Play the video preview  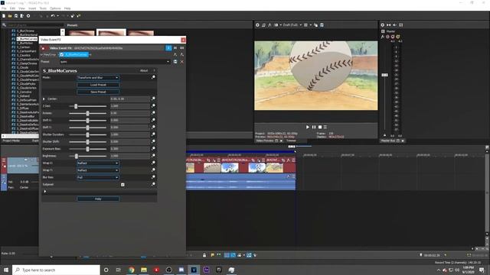coord(308,128)
